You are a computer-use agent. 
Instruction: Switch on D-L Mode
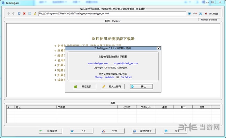pyautogui.click(x=214, y=14)
